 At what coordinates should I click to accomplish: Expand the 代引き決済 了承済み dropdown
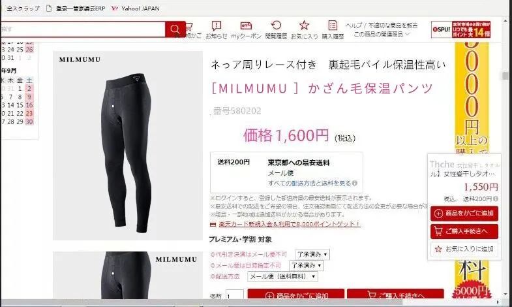[312, 254]
